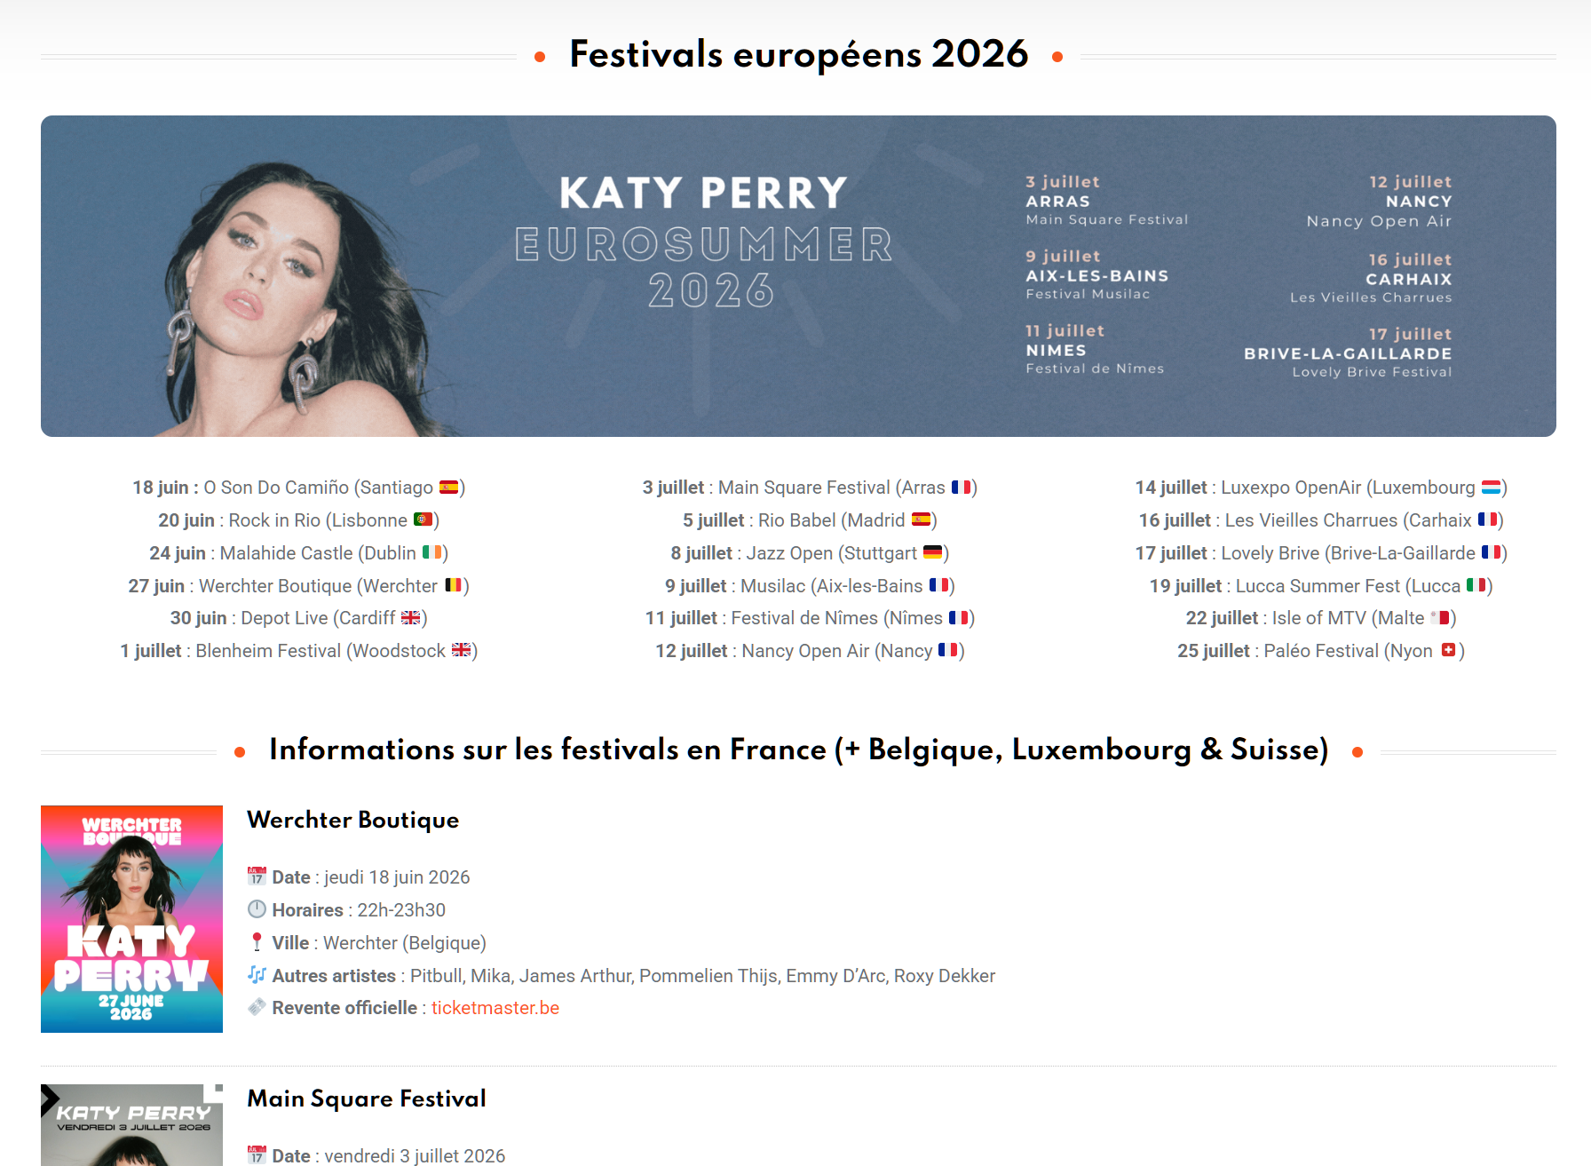The width and height of the screenshot is (1591, 1166).
Task: Click the Irish flag beside Dublin
Action: point(431,552)
